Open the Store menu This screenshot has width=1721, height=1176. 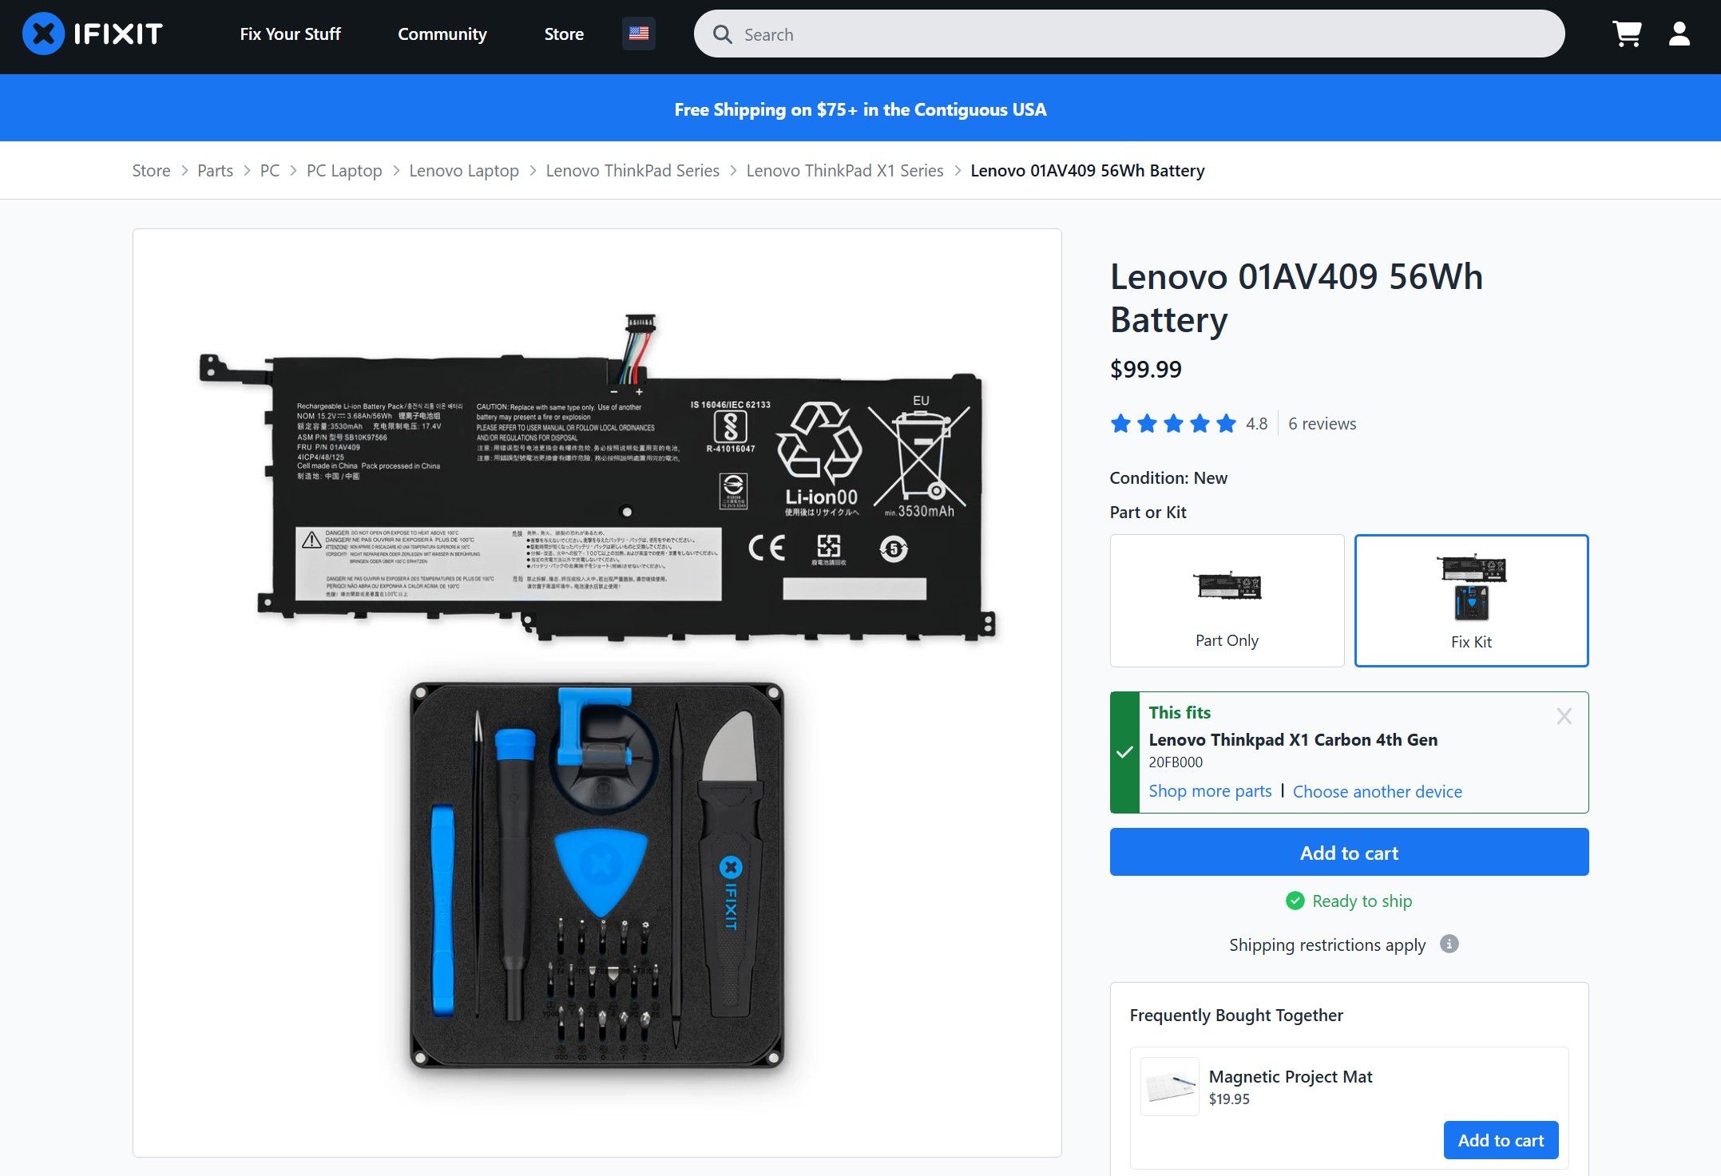[564, 34]
